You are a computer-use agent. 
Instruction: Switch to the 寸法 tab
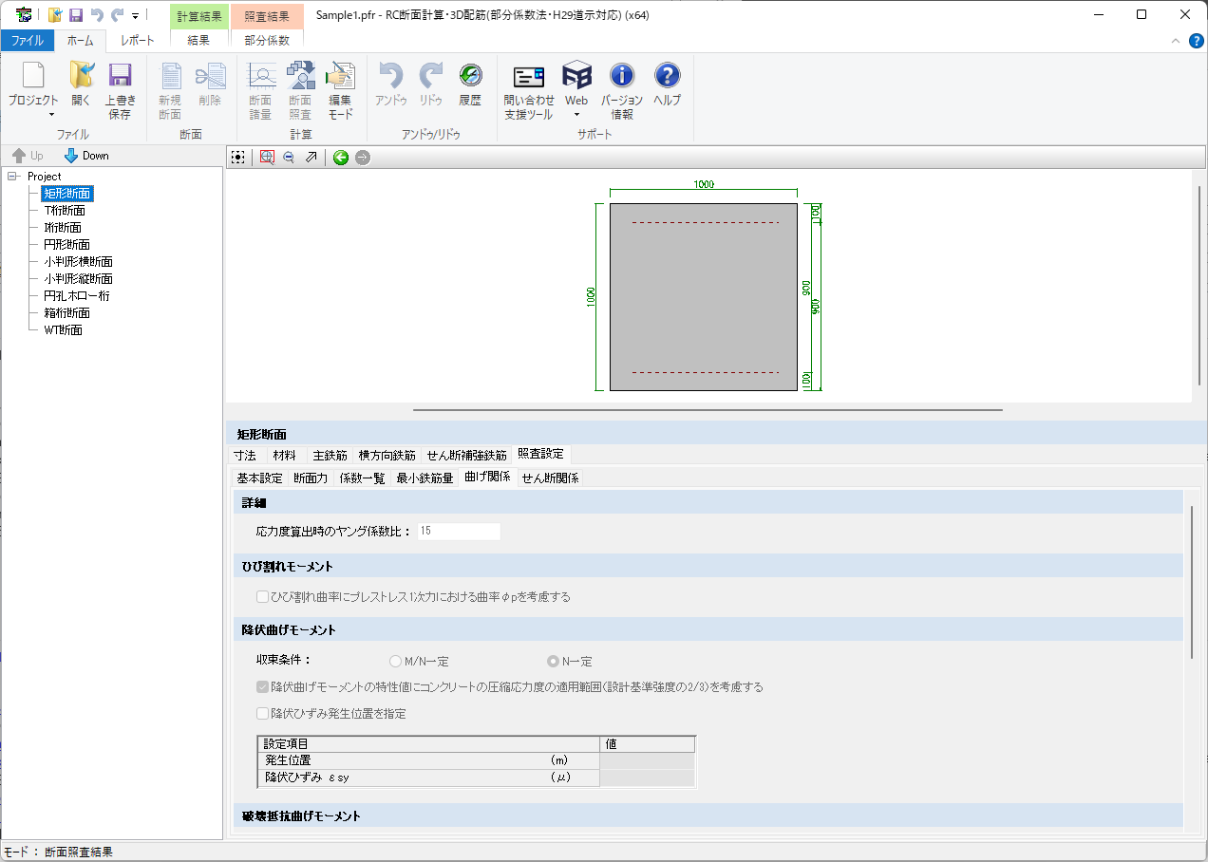tap(245, 456)
